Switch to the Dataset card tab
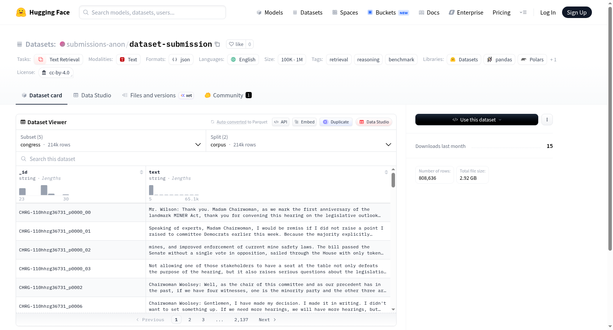This screenshot has width=613, height=330. coord(41,95)
